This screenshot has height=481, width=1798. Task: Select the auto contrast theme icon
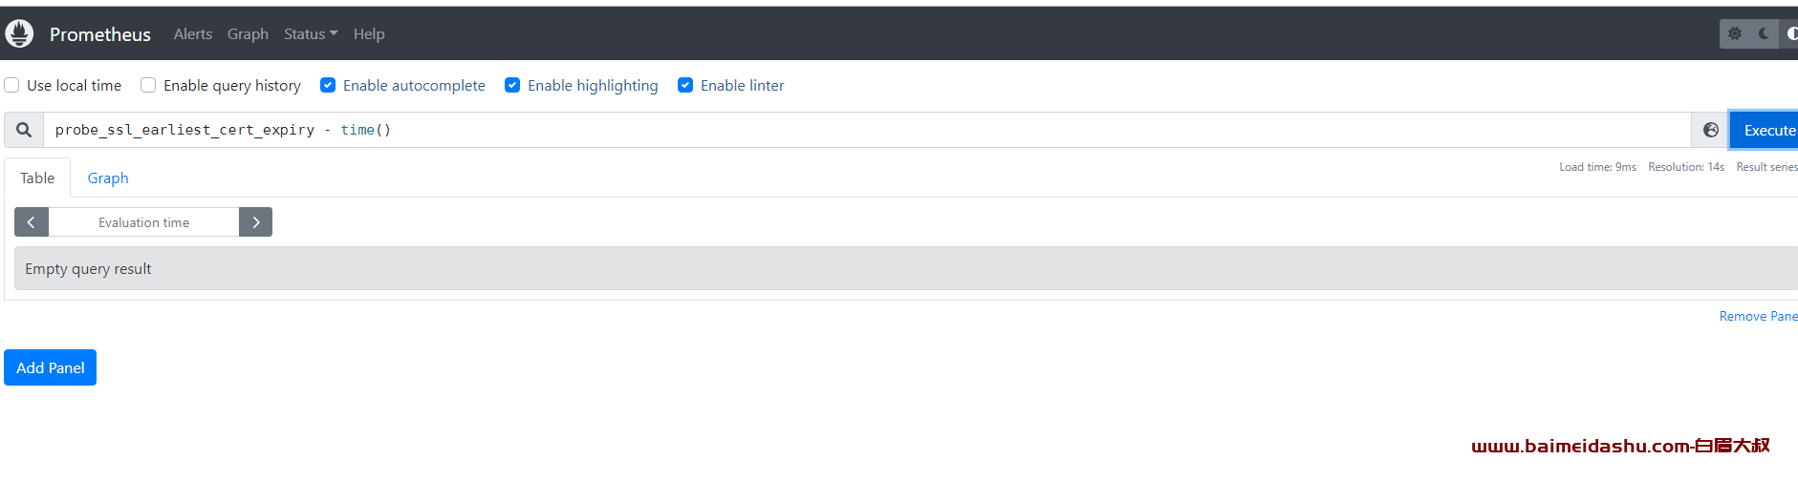point(1790,33)
